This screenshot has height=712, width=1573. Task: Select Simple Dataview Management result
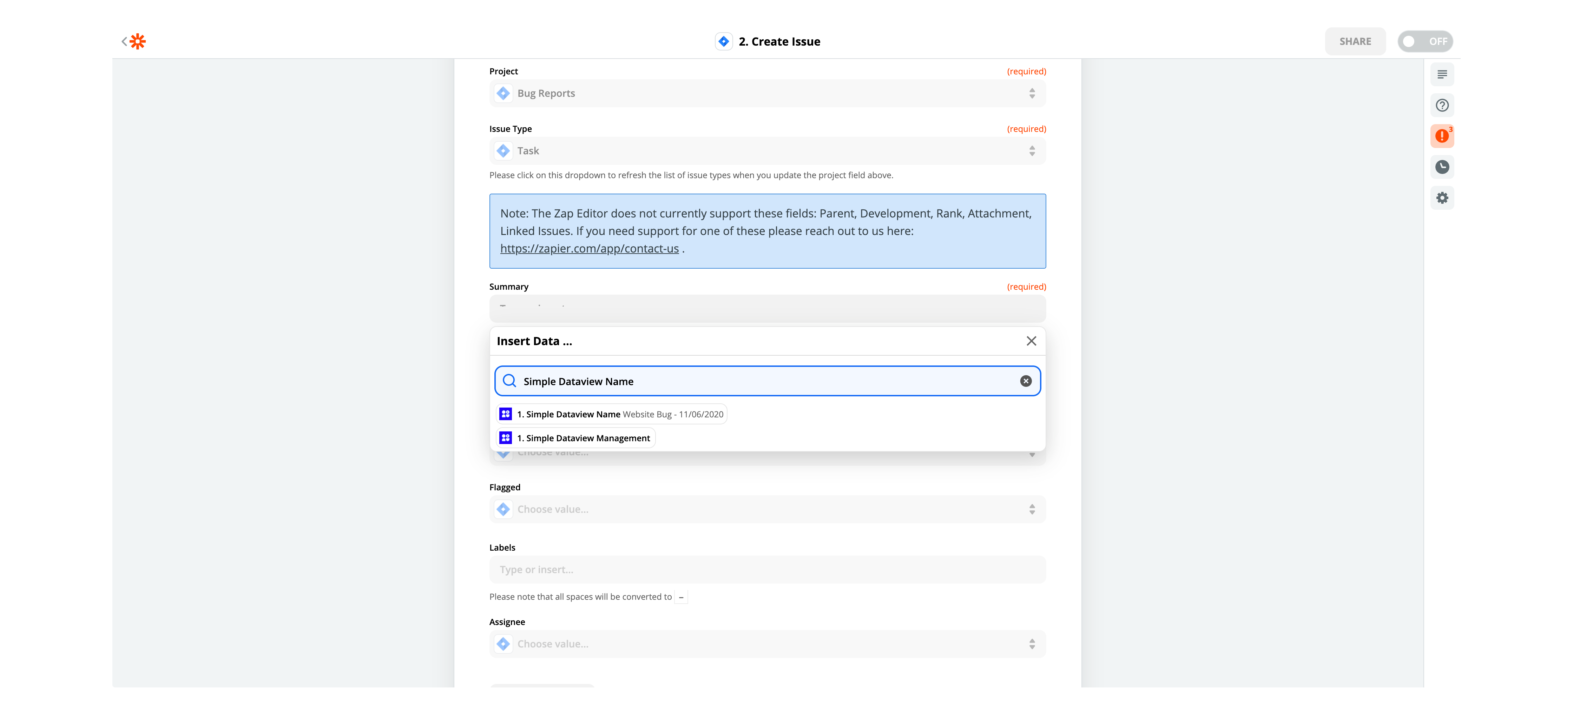pos(575,438)
